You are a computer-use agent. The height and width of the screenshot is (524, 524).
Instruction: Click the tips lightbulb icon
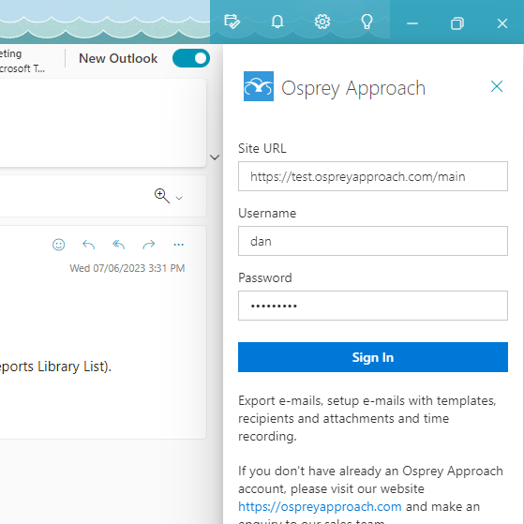point(367,22)
